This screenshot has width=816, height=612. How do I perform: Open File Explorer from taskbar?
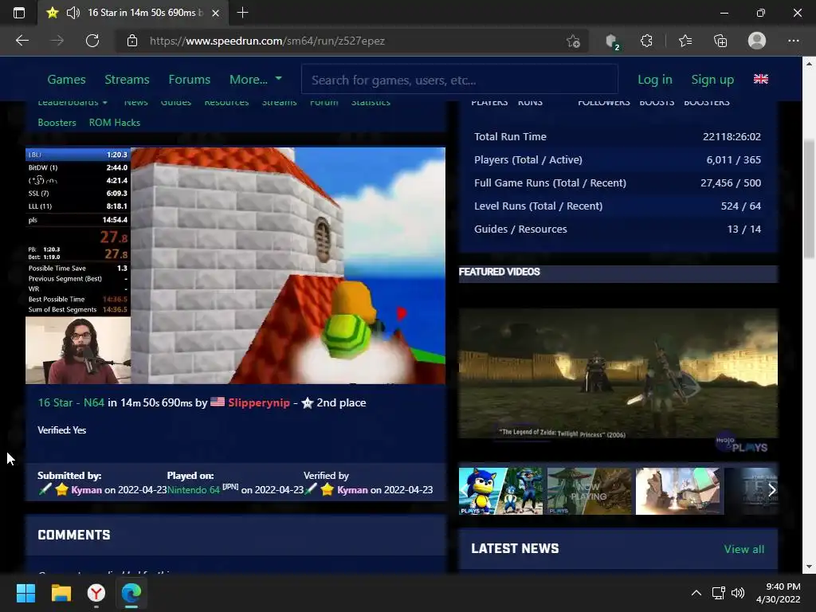click(61, 593)
